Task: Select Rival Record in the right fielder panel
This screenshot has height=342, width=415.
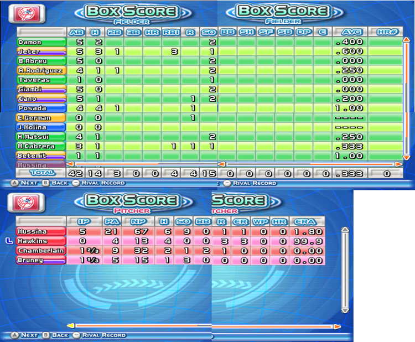Action: [x=250, y=183]
